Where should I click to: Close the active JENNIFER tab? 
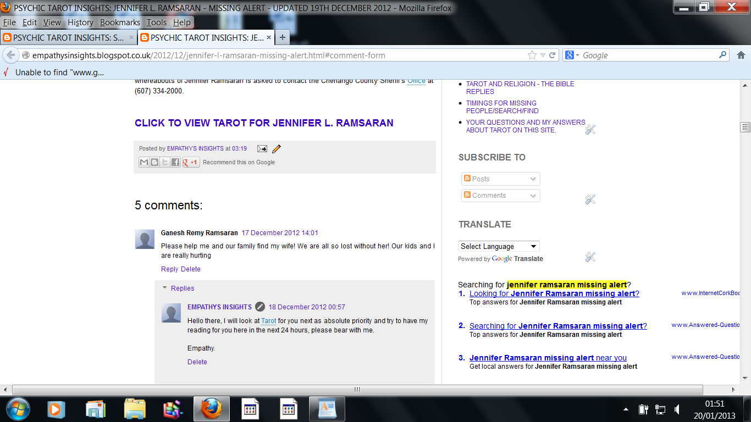(x=268, y=37)
